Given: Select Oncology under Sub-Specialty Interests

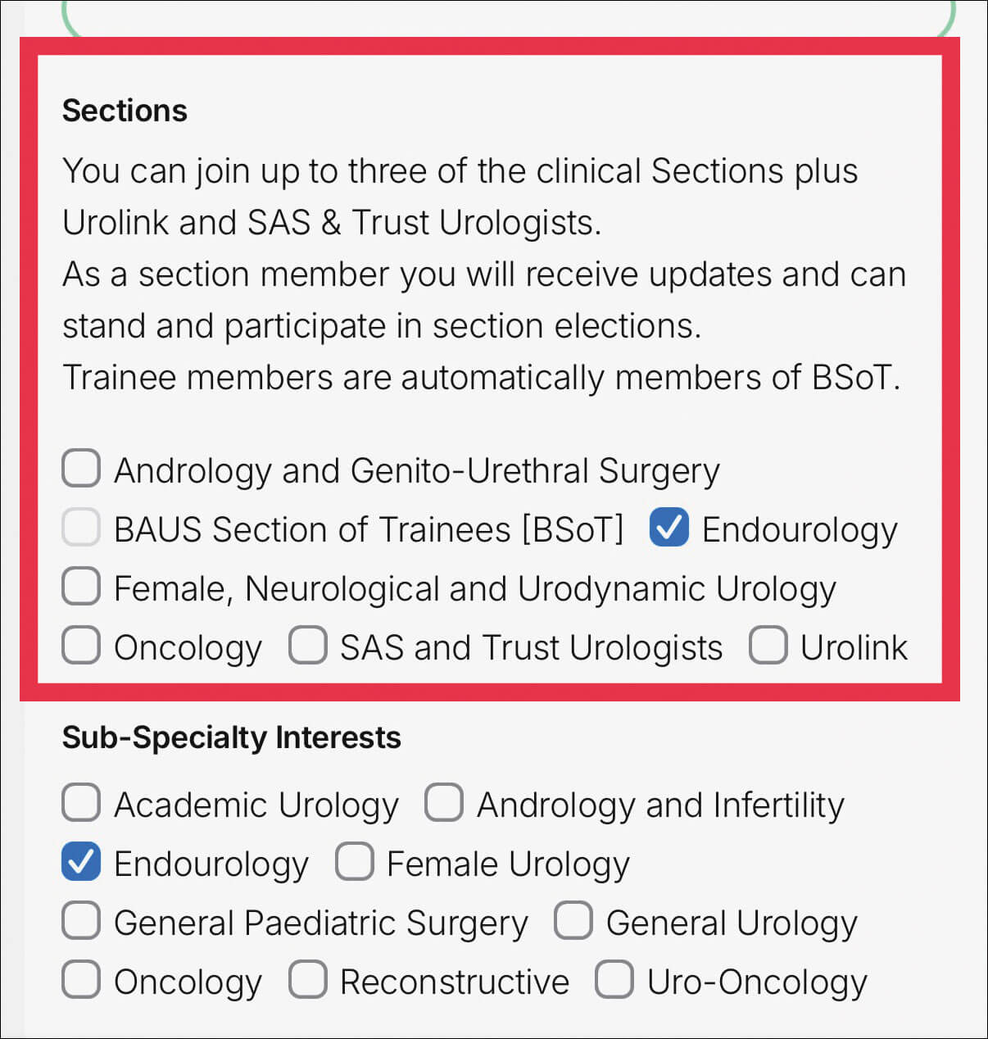Looking at the screenshot, I should point(82,980).
